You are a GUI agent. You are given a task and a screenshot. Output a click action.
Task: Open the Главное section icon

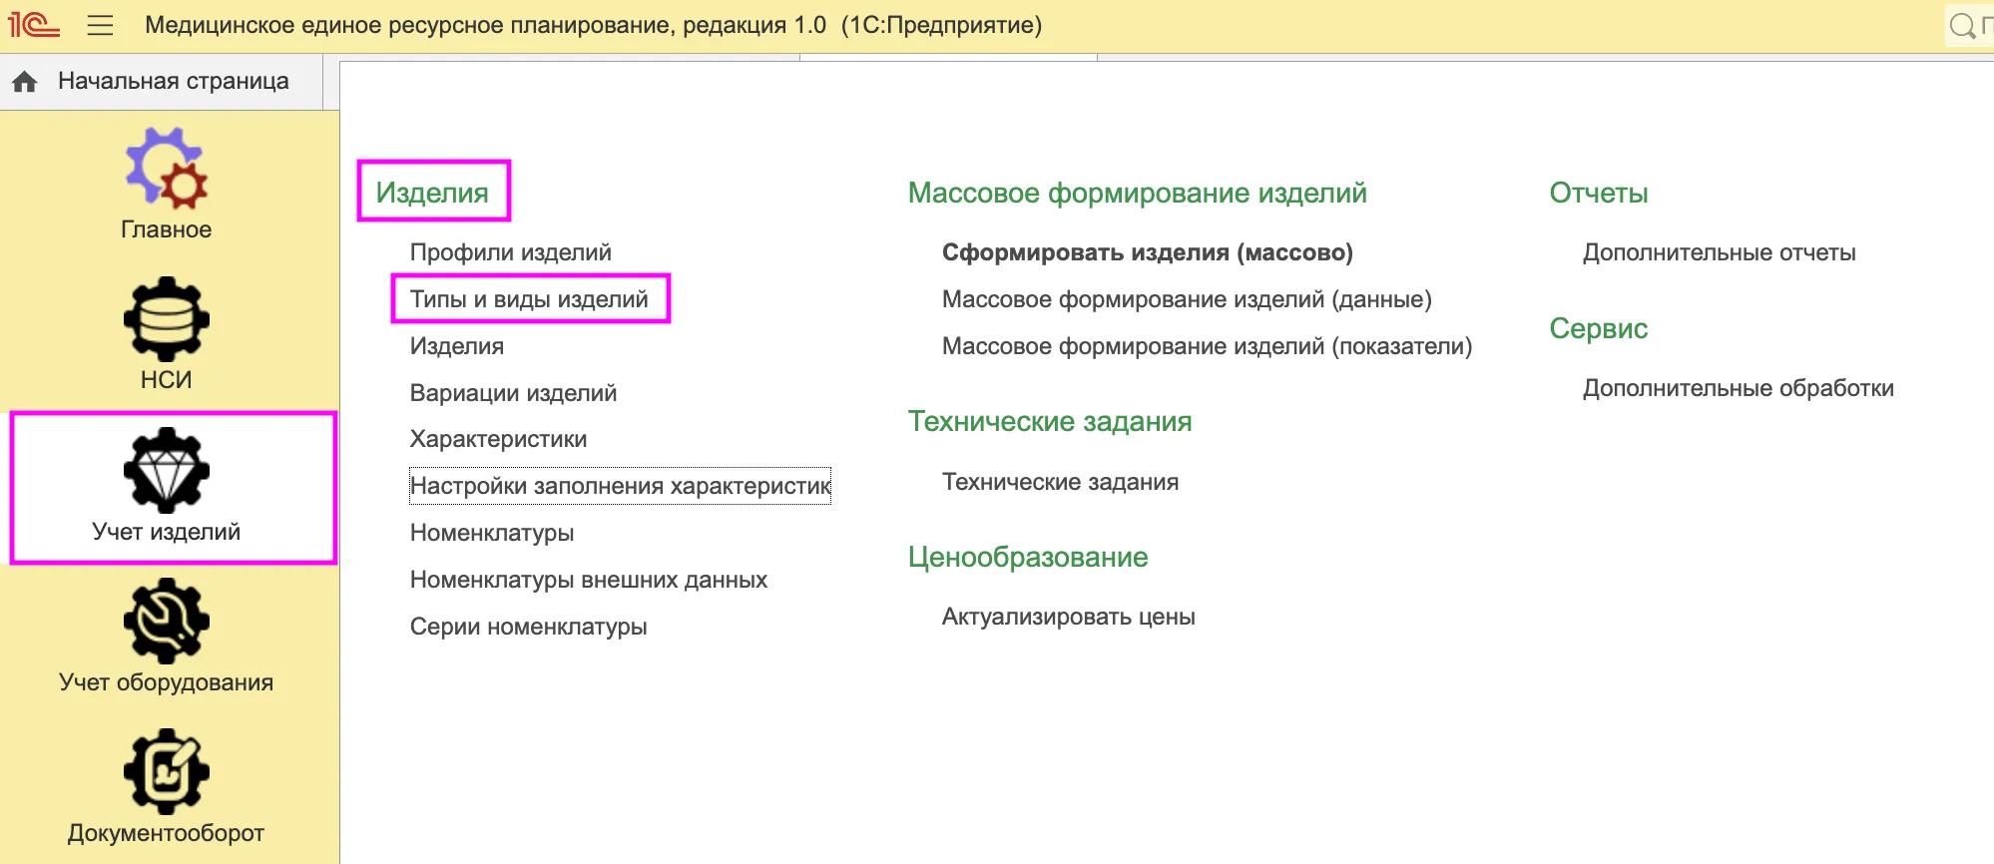[166, 168]
